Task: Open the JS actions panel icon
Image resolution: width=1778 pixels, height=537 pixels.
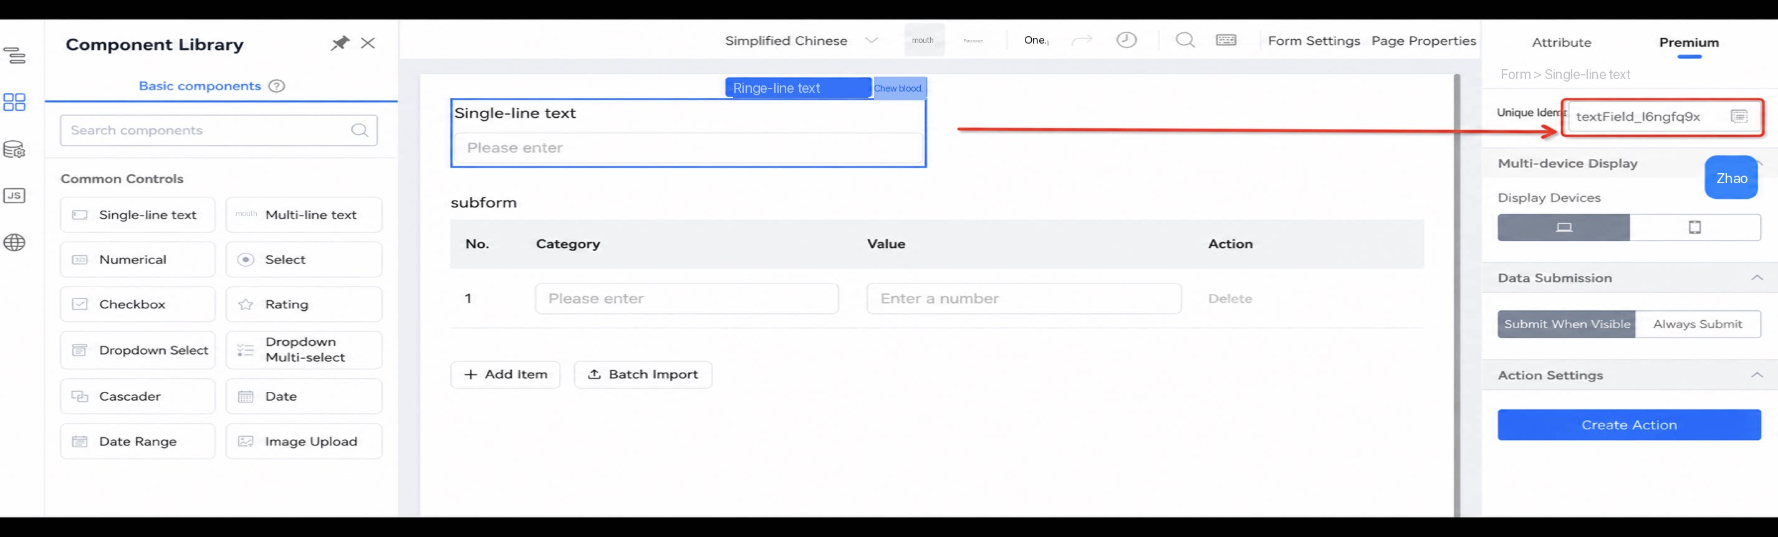Action: tap(14, 196)
